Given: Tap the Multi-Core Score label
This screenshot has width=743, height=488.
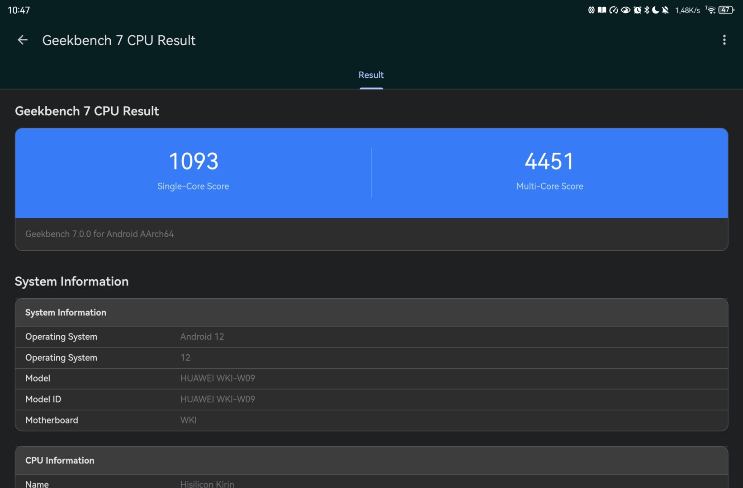Looking at the screenshot, I should 550,186.
